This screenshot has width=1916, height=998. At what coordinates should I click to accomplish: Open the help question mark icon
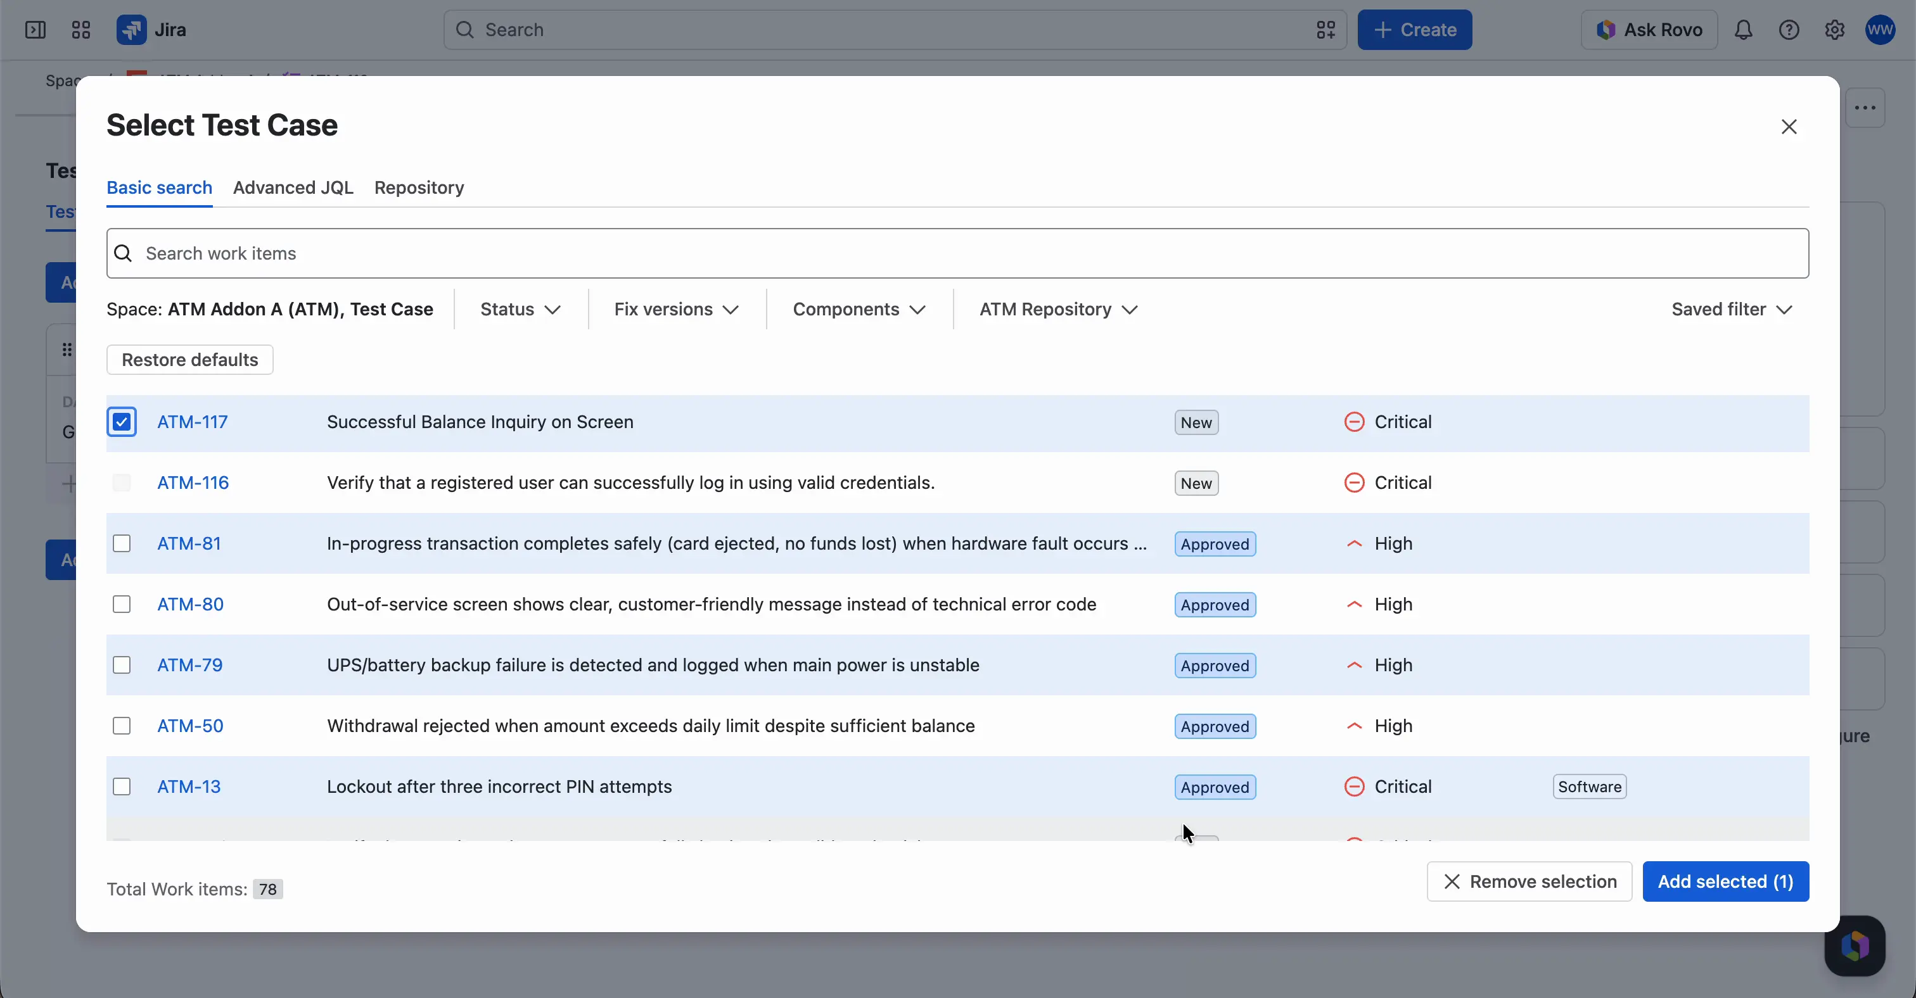point(1789,30)
